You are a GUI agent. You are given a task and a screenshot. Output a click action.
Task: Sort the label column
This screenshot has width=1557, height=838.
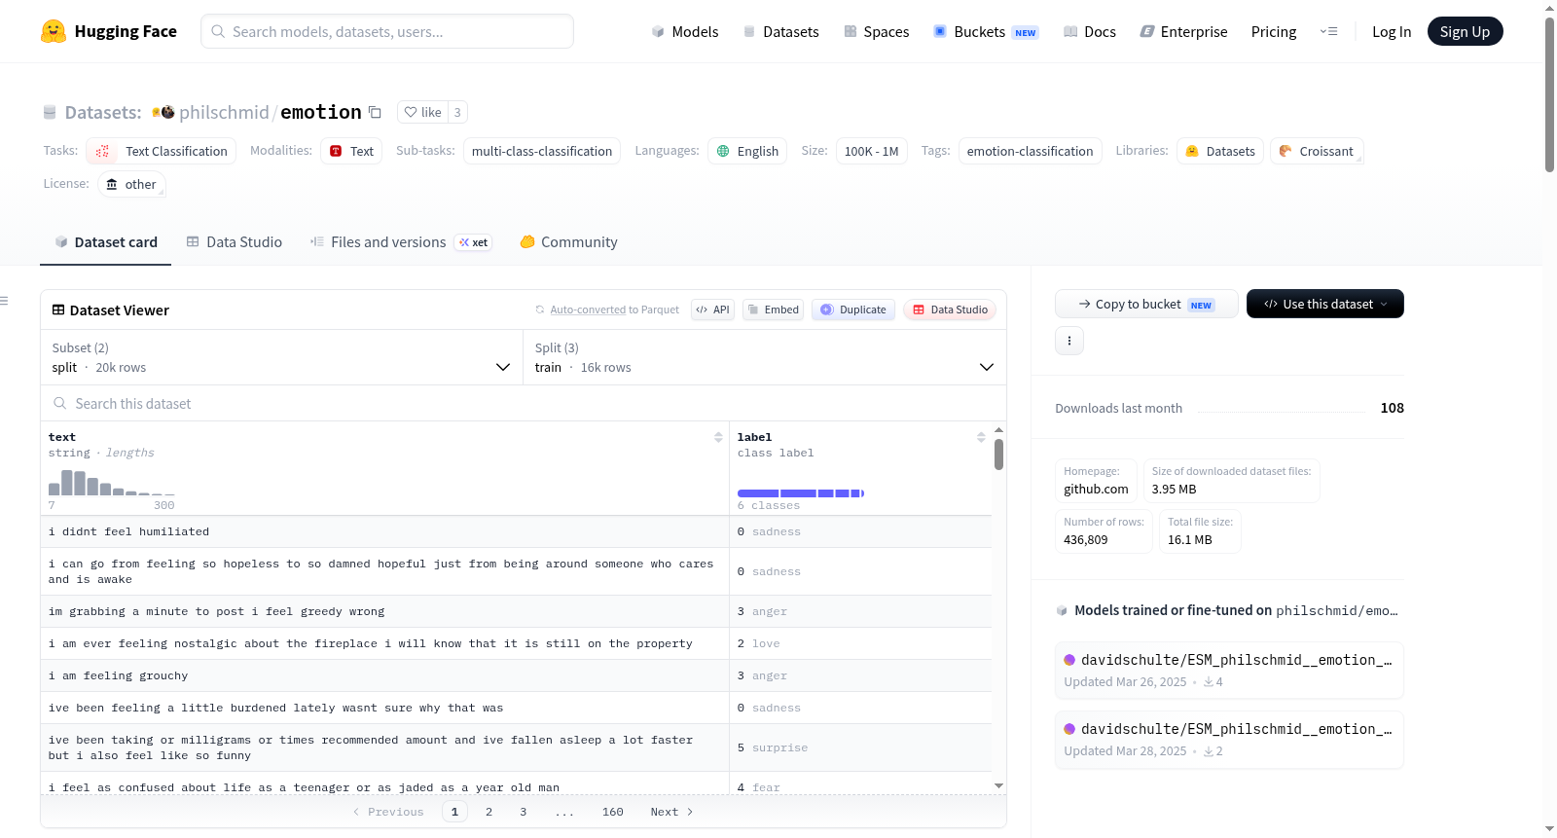[x=981, y=437]
